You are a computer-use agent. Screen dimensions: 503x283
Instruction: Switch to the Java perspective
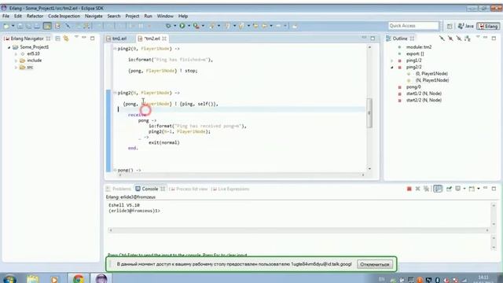tap(466, 26)
